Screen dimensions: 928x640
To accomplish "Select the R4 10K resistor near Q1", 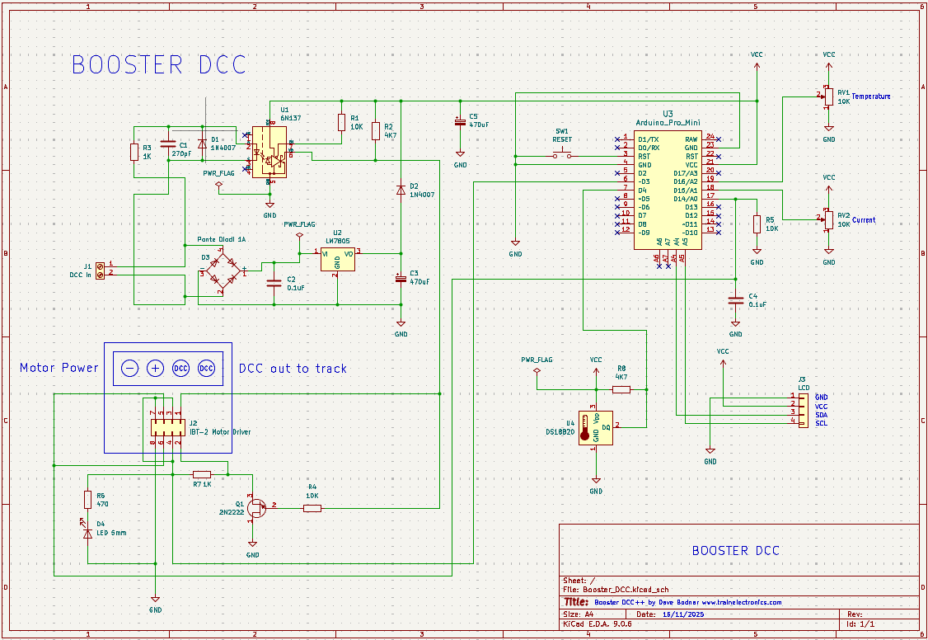I will coord(312,508).
